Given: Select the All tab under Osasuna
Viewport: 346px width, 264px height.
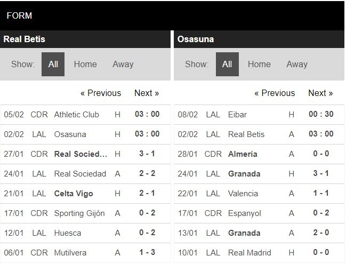Looking at the screenshot, I should (x=227, y=64).
